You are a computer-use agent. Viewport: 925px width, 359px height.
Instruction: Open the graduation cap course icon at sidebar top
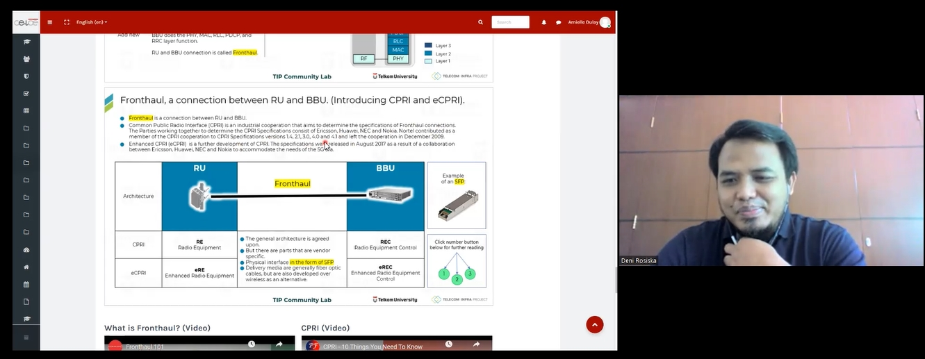(26, 42)
